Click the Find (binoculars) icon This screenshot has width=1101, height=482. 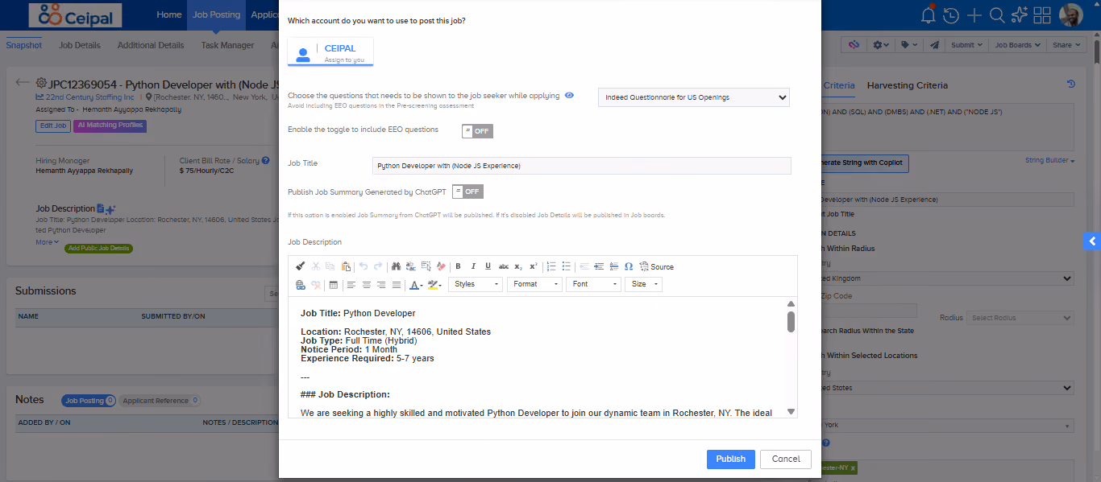click(396, 266)
